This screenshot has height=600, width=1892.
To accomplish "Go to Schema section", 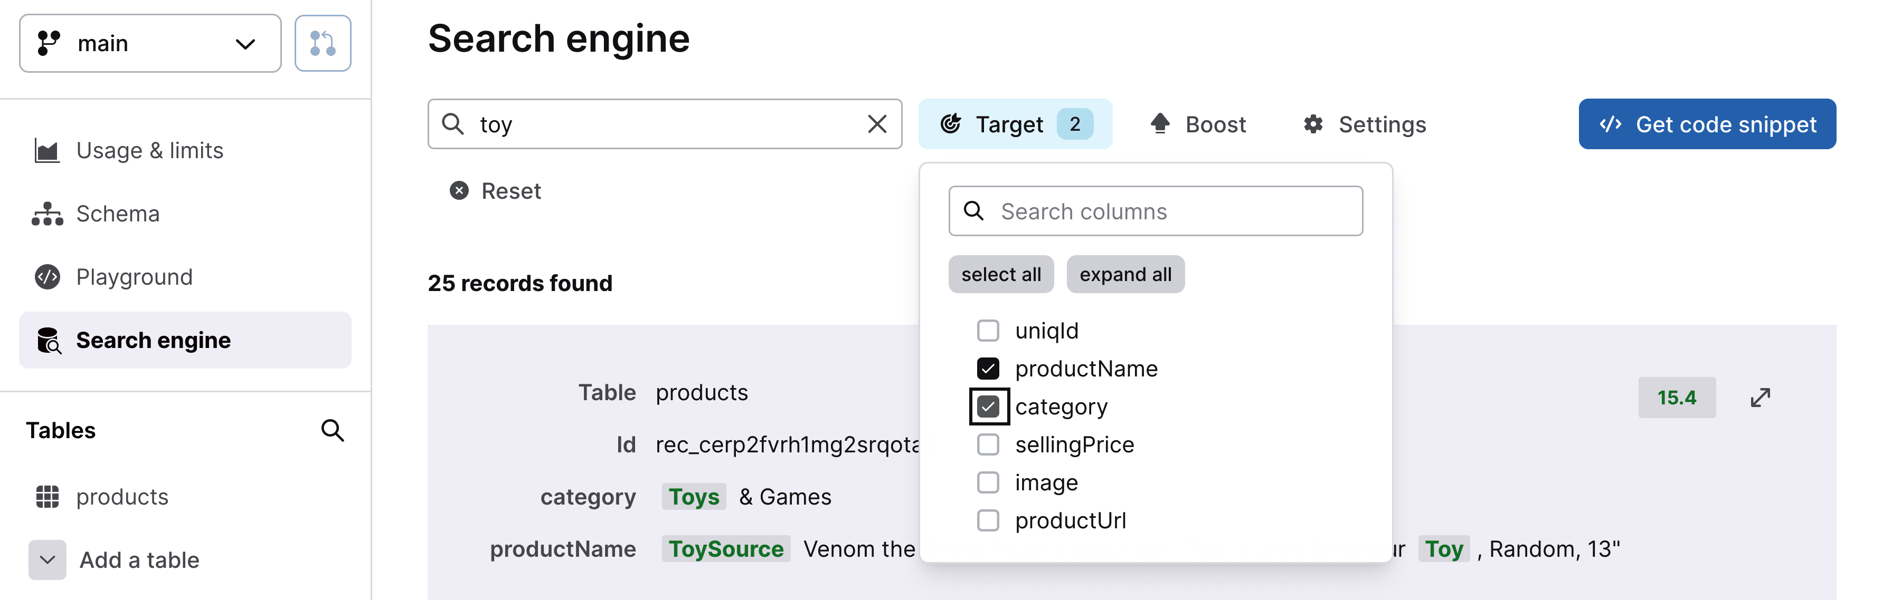I will 118,214.
